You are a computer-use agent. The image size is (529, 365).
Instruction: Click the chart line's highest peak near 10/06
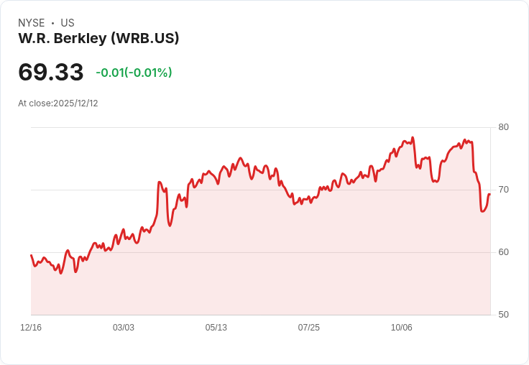click(413, 138)
